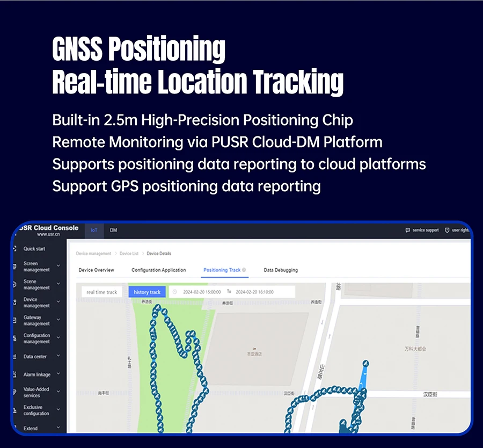The image size is (483, 448).
Task: Click the clock icon in date range
Action: point(174,292)
